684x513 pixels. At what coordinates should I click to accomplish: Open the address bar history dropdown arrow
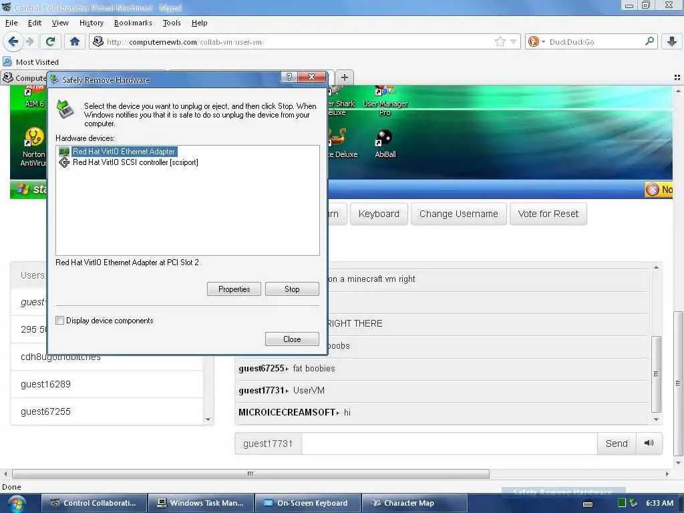(x=514, y=42)
